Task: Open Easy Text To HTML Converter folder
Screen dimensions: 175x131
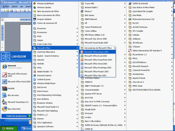Action: pos(103,102)
